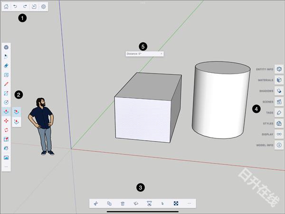Select the Paint Bucket tool
285x214 pixels.
pos(6,148)
